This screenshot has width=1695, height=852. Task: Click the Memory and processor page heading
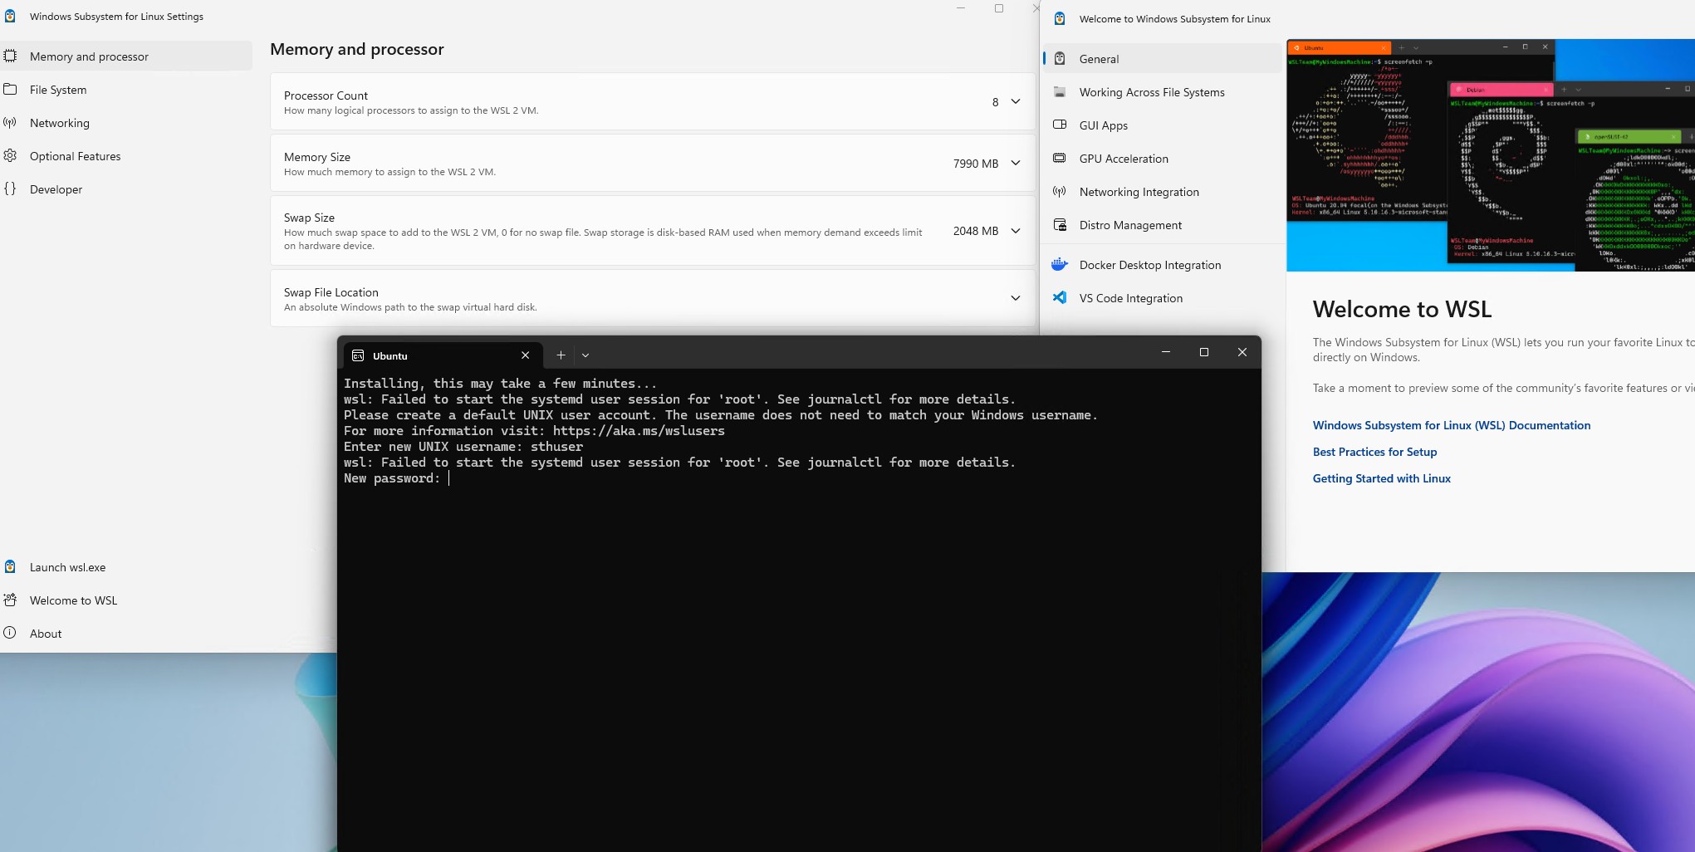coord(357,49)
